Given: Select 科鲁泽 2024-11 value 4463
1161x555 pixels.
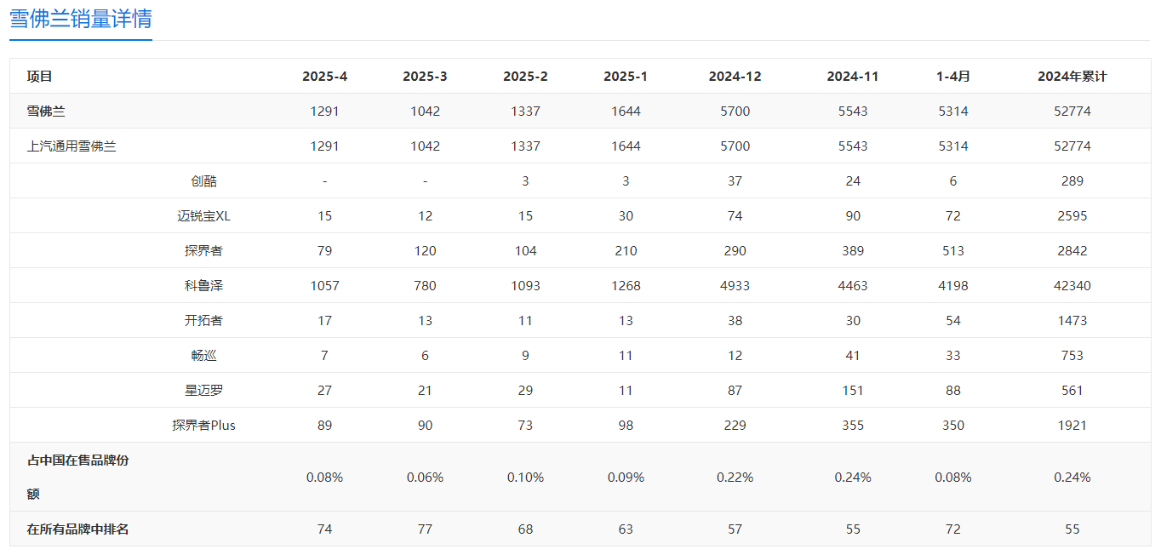Looking at the screenshot, I should point(853,286).
